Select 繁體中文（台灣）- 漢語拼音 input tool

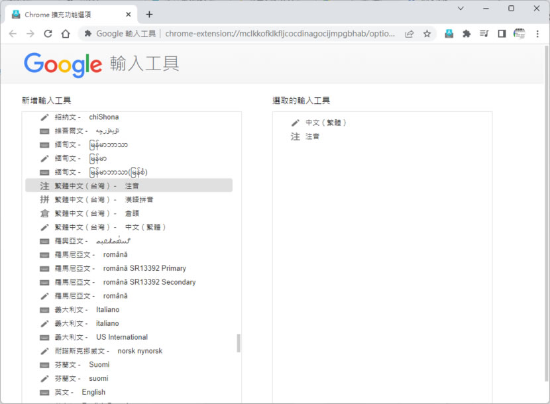point(129,199)
